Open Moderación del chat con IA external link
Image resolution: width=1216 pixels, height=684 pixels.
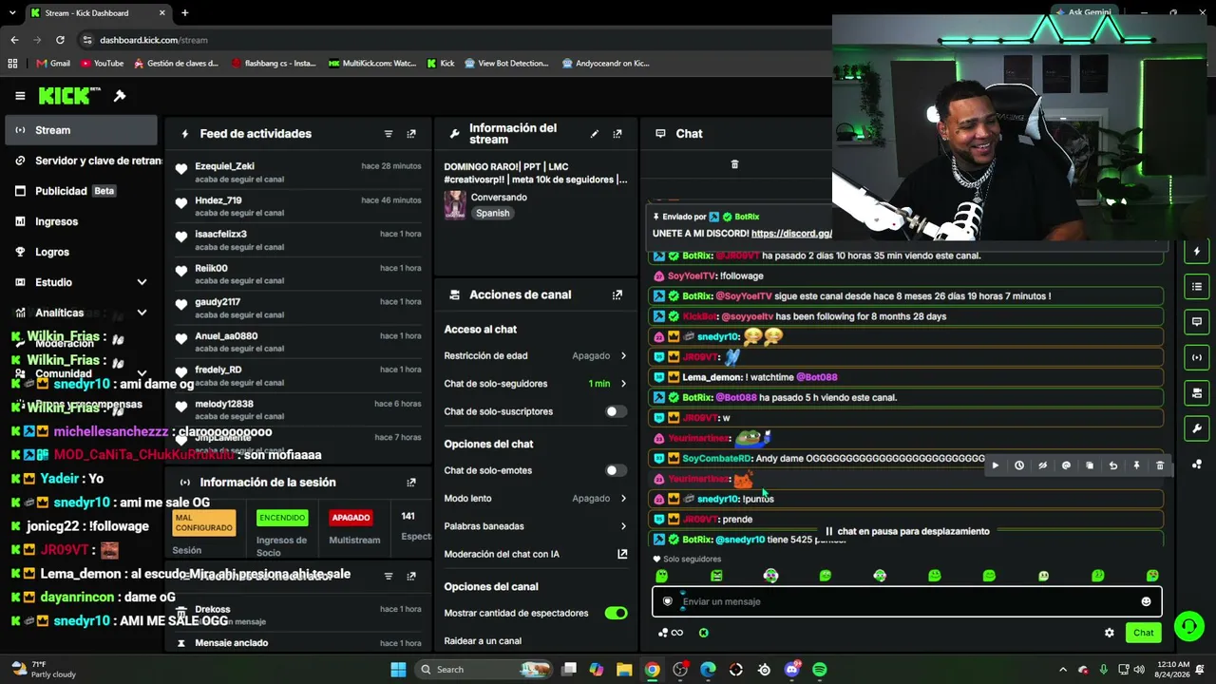[x=622, y=554]
